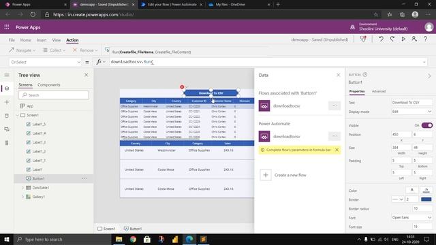Image resolution: width=436 pixels, height=245 pixels.
Task: Select downloadtocsv flow under Power Automate
Action: coord(286,136)
